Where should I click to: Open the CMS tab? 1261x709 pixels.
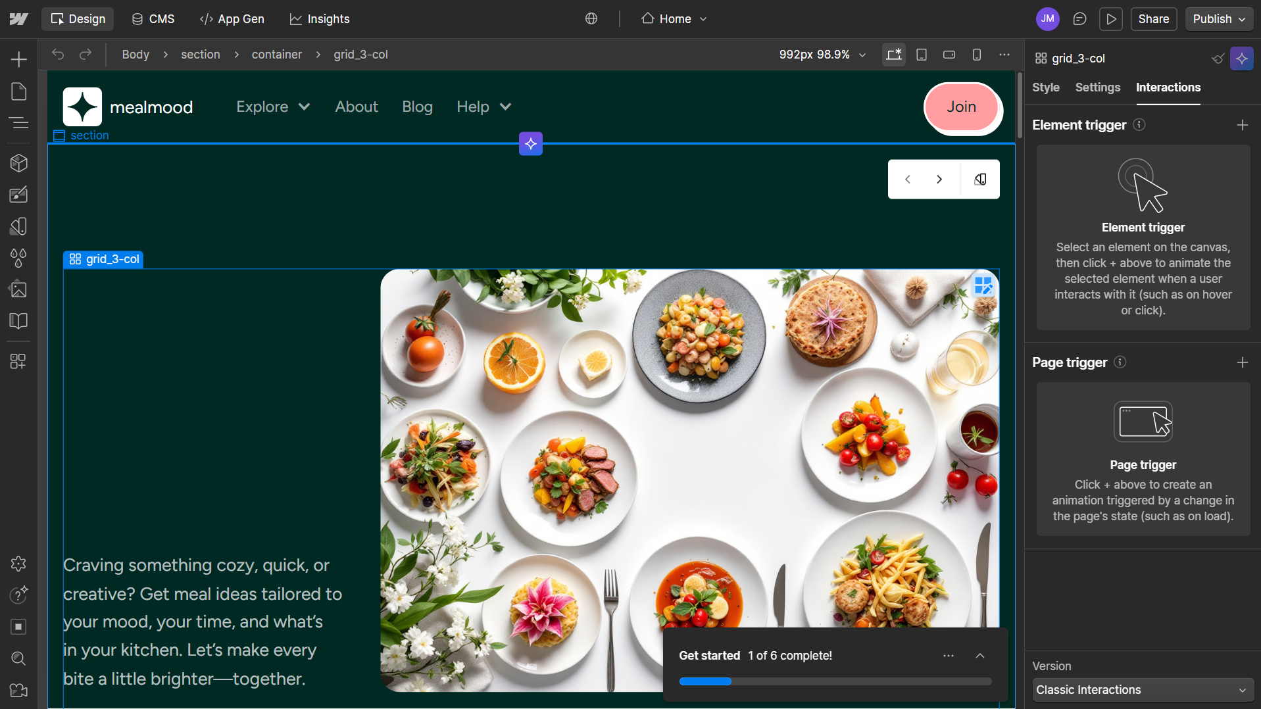point(153,19)
